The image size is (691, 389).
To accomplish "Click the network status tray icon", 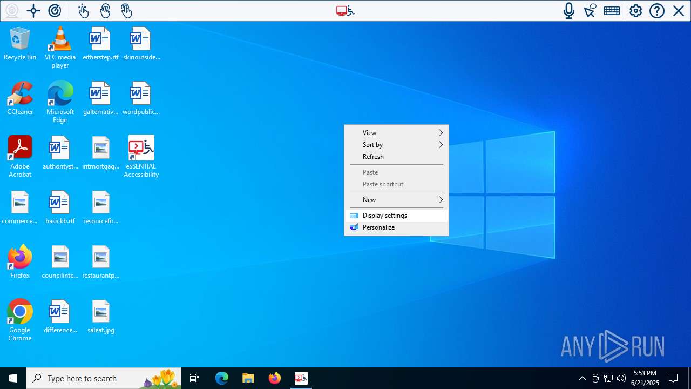I will 608,378.
